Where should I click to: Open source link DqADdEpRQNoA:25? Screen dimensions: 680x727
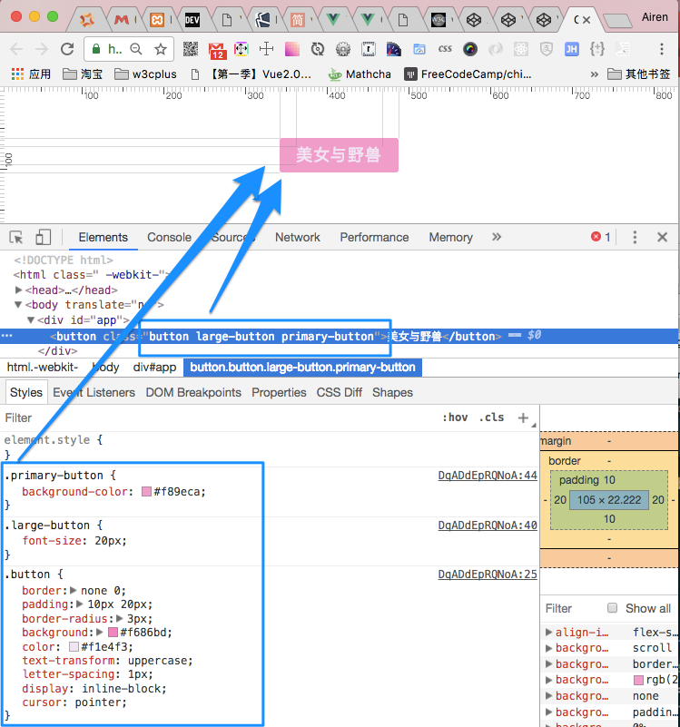[x=488, y=574]
